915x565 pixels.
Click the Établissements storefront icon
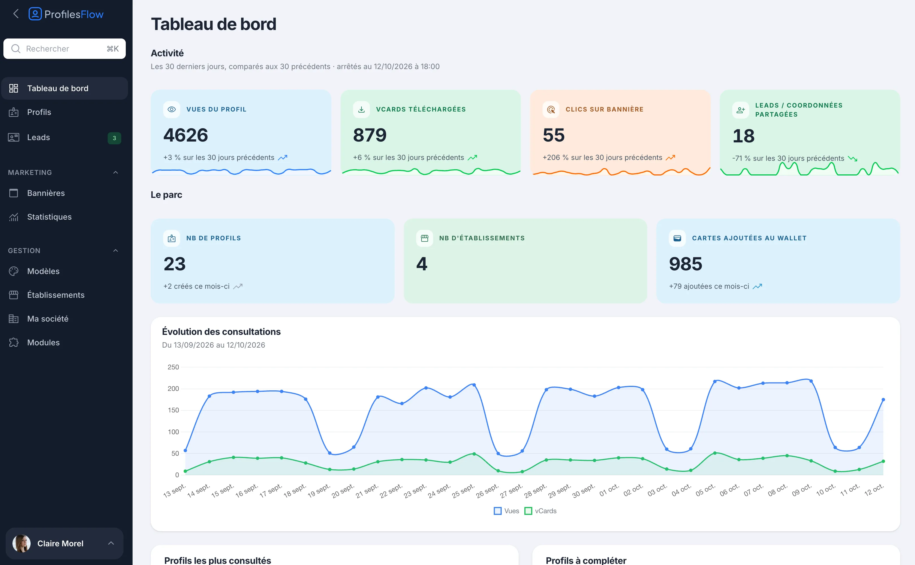coord(14,295)
